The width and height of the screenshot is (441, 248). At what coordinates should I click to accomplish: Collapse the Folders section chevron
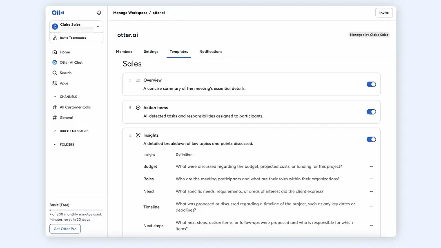click(x=55, y=144)
